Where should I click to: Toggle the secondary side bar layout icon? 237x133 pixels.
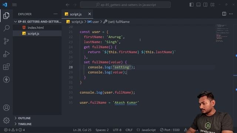click(205, 5)
